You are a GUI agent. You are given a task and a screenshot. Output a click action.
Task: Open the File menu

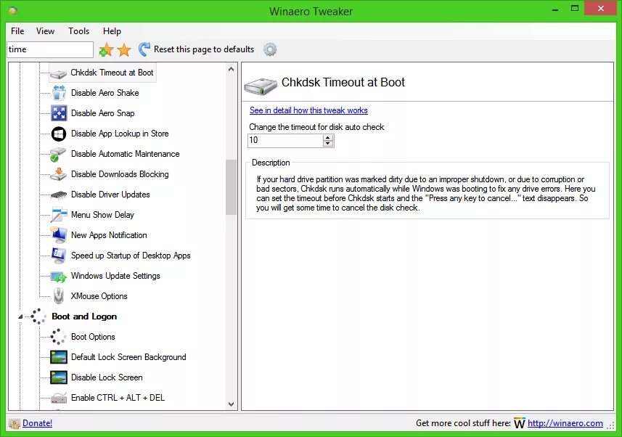(17, 31)
